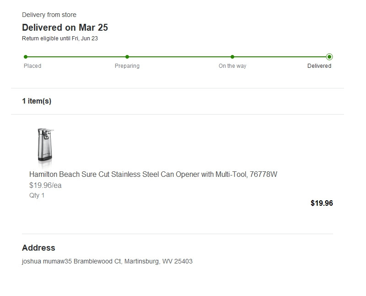Click the Placed step dot on tracker
366x296 pixels.
tap(26, 57)
